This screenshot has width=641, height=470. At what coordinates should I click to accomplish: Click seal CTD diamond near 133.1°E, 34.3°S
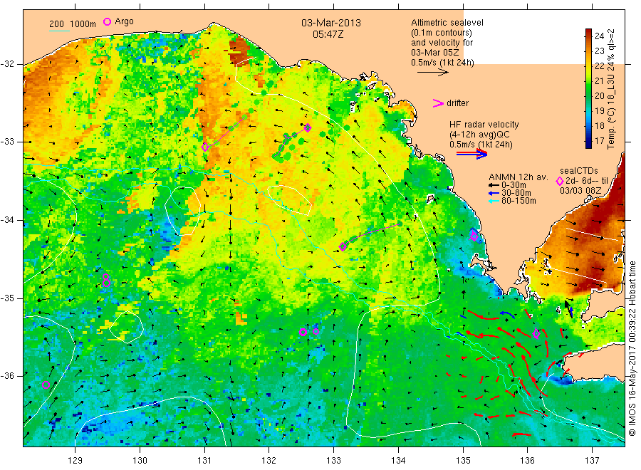[x=343, y=246]
